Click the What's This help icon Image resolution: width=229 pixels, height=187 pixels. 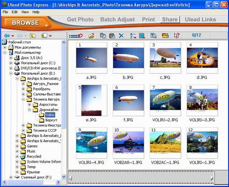pyautogui.click(x=177, y=35)
